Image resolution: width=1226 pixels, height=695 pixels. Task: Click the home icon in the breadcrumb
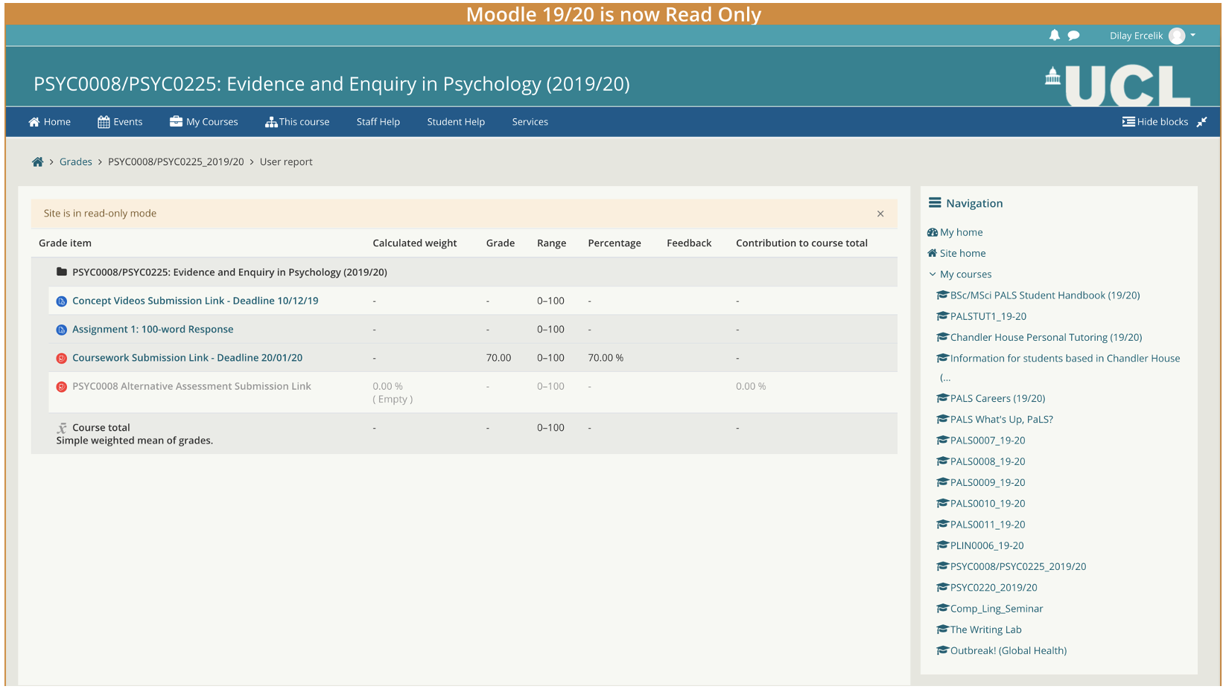click(x=37, y=161)
